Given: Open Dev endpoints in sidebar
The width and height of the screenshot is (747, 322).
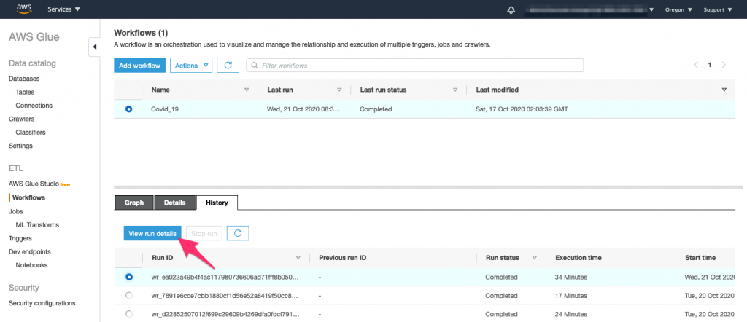Looking at the screenshot, I should 29,251.
